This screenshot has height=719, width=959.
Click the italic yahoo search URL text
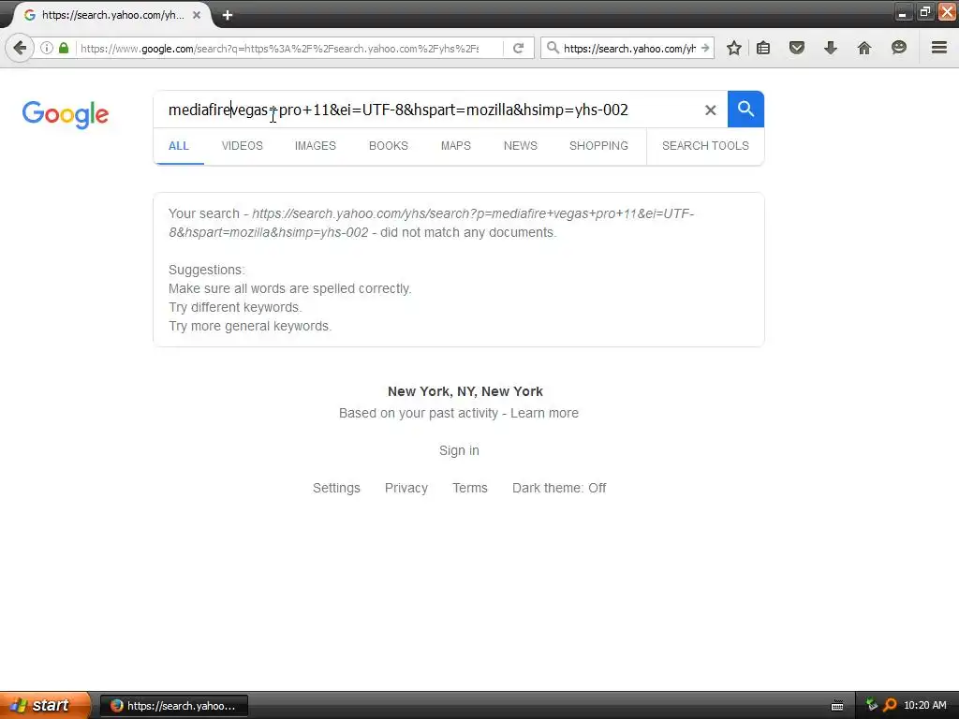pos(431,223)
